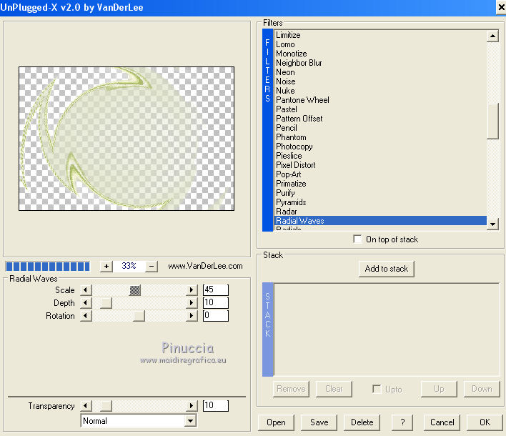This screenshot has height=436, width=506.
Task: Toggle the Upto checkbox
Action: point(377,390)
